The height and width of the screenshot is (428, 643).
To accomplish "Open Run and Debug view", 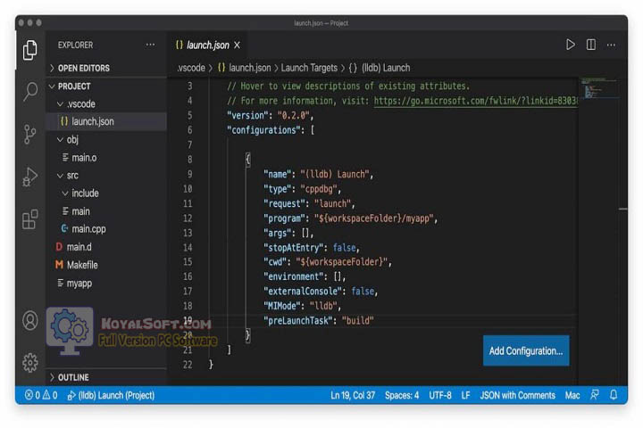I will (30, 177).
